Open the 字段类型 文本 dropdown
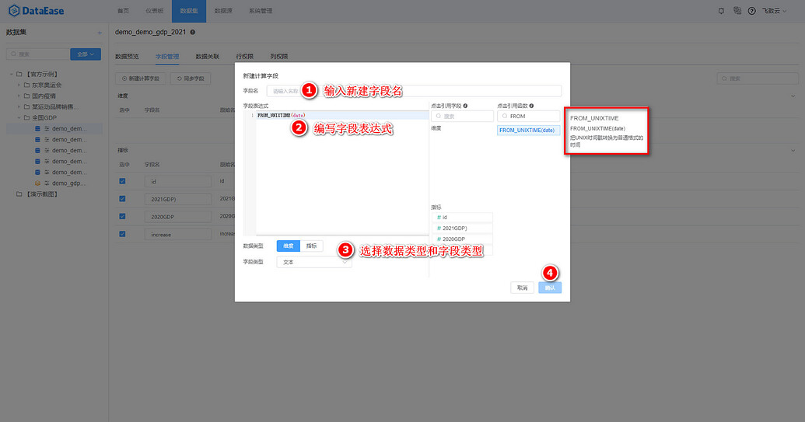 pos(314,262)
